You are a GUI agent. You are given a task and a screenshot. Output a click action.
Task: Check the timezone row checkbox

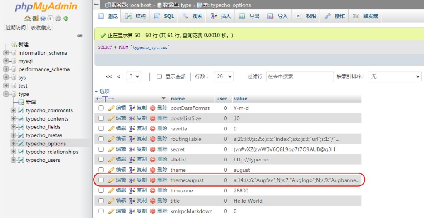pyautogui.click(x=101, y=190)
